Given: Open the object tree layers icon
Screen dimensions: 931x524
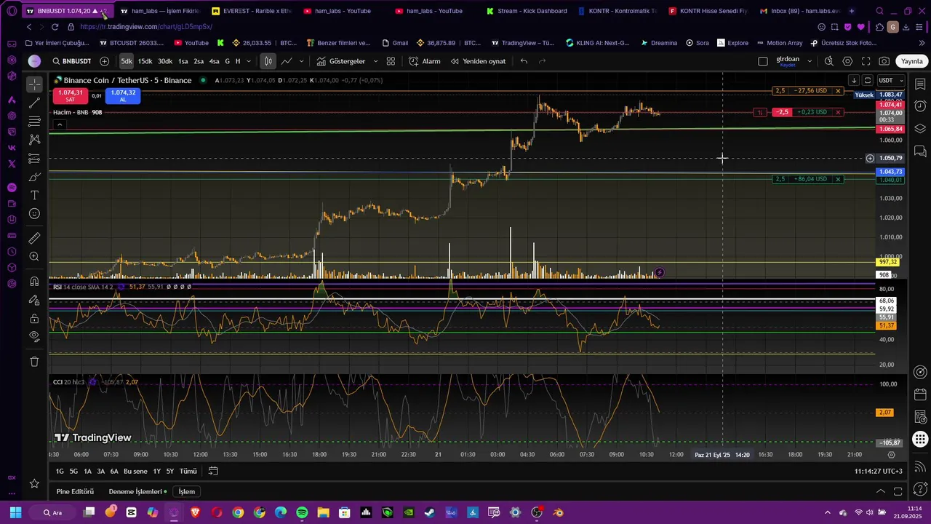Looking at the screenshot, I should [920, 129].
